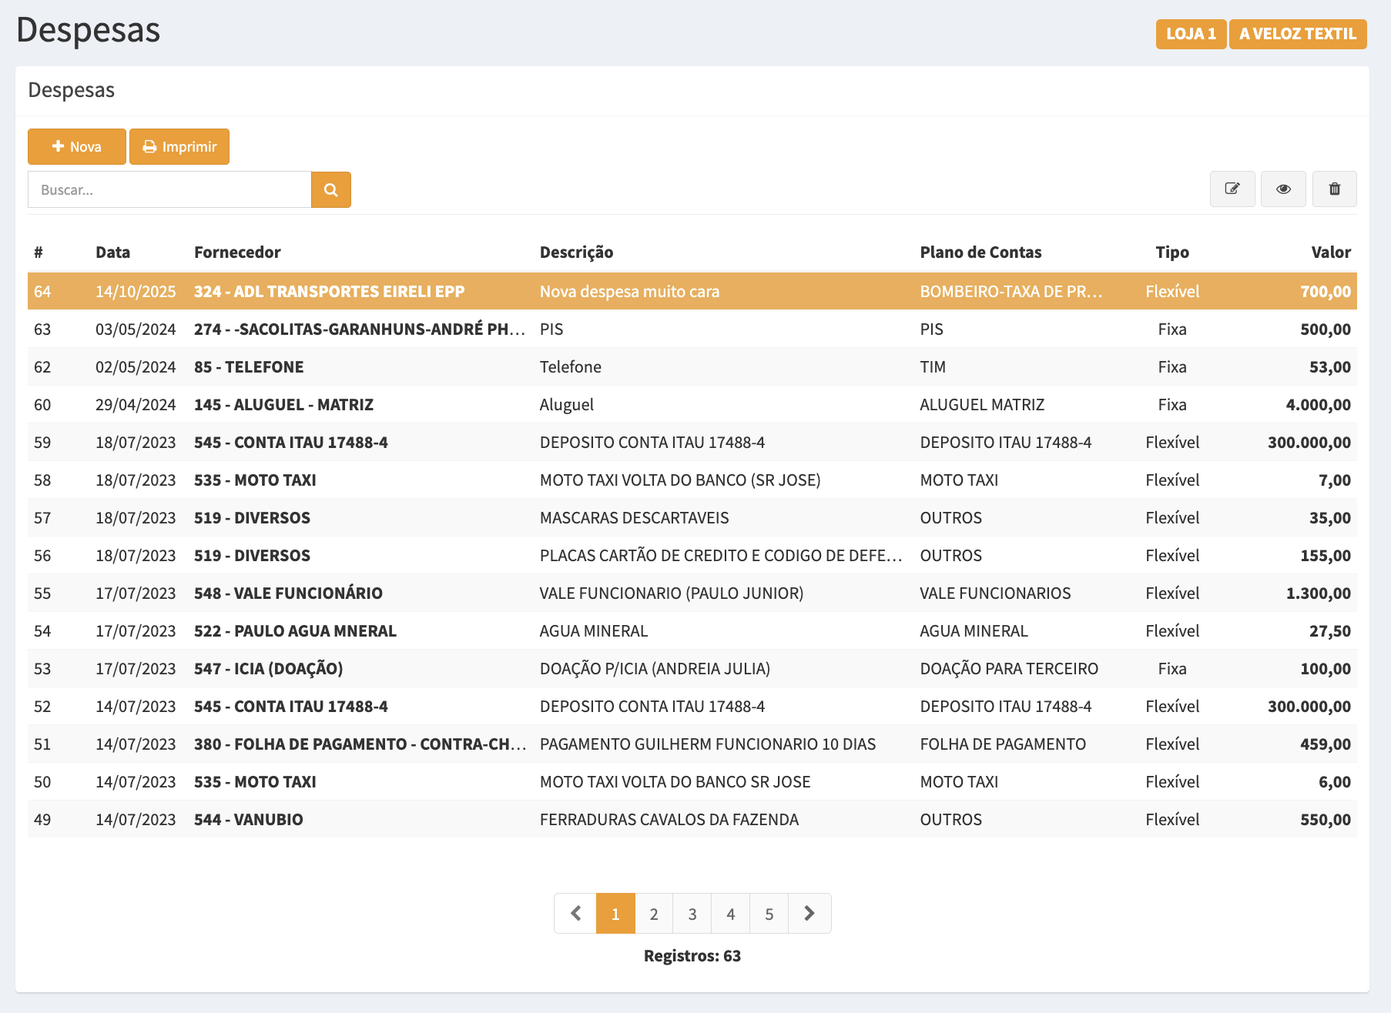Select the 544 - VANUBIO expense row
Viewport: 1391px width, 1013px height.
click(x=248, y=820)
